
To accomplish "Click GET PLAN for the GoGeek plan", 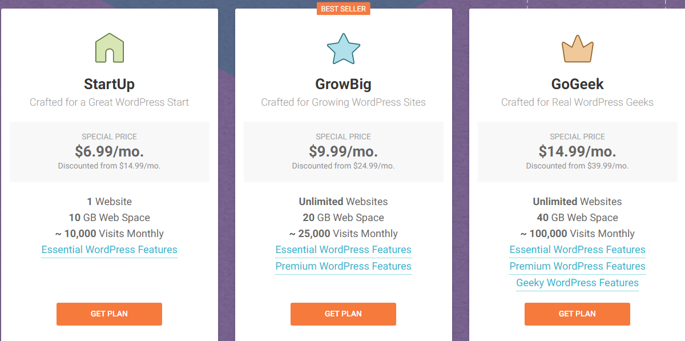I will (x=577, y=314).
